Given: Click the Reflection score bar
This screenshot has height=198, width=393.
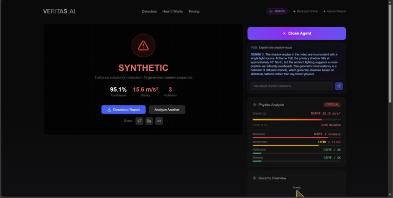Looking at the screenshot, I should point(296,153).
